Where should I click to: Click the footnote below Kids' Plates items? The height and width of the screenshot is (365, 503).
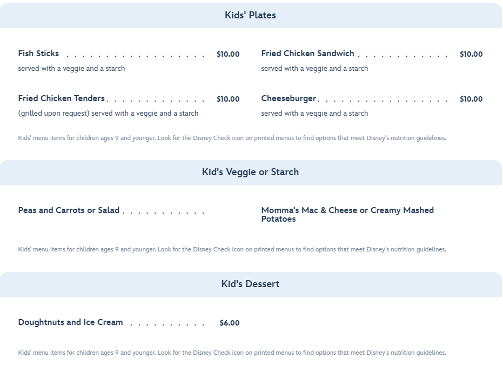232,138
